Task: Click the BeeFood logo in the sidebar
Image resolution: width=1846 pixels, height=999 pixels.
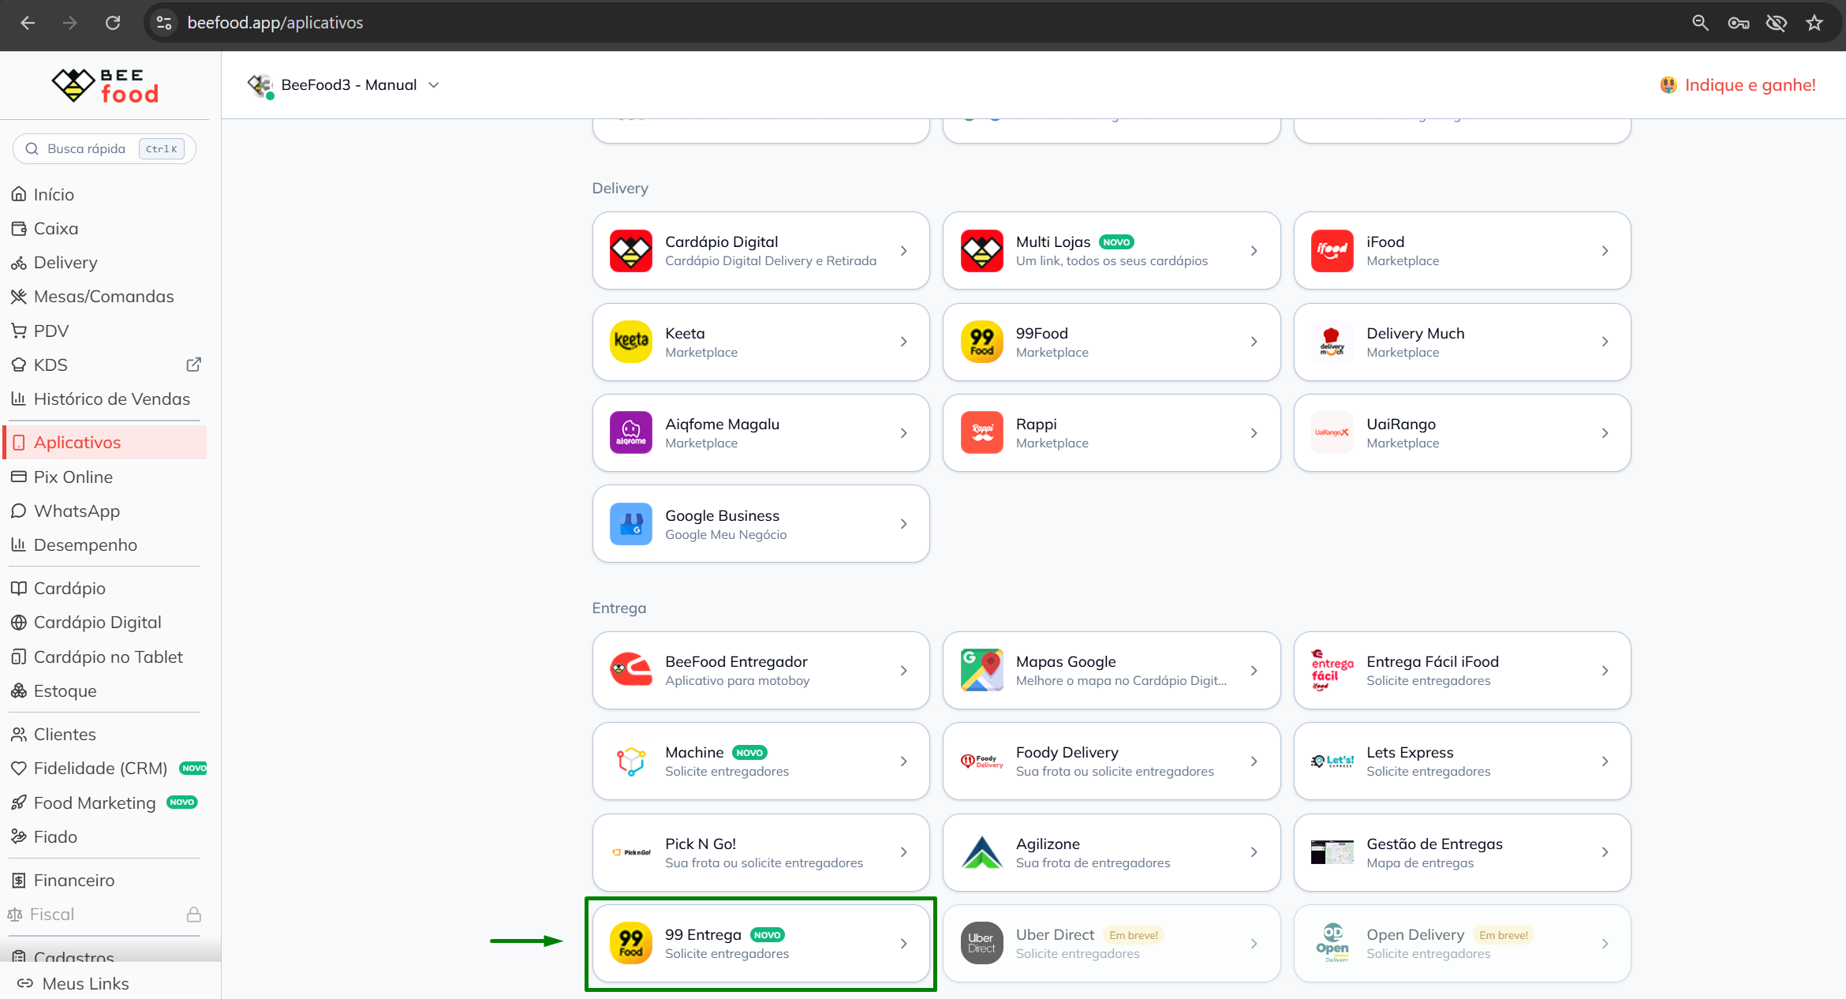Action: click(x=105, y=85)
